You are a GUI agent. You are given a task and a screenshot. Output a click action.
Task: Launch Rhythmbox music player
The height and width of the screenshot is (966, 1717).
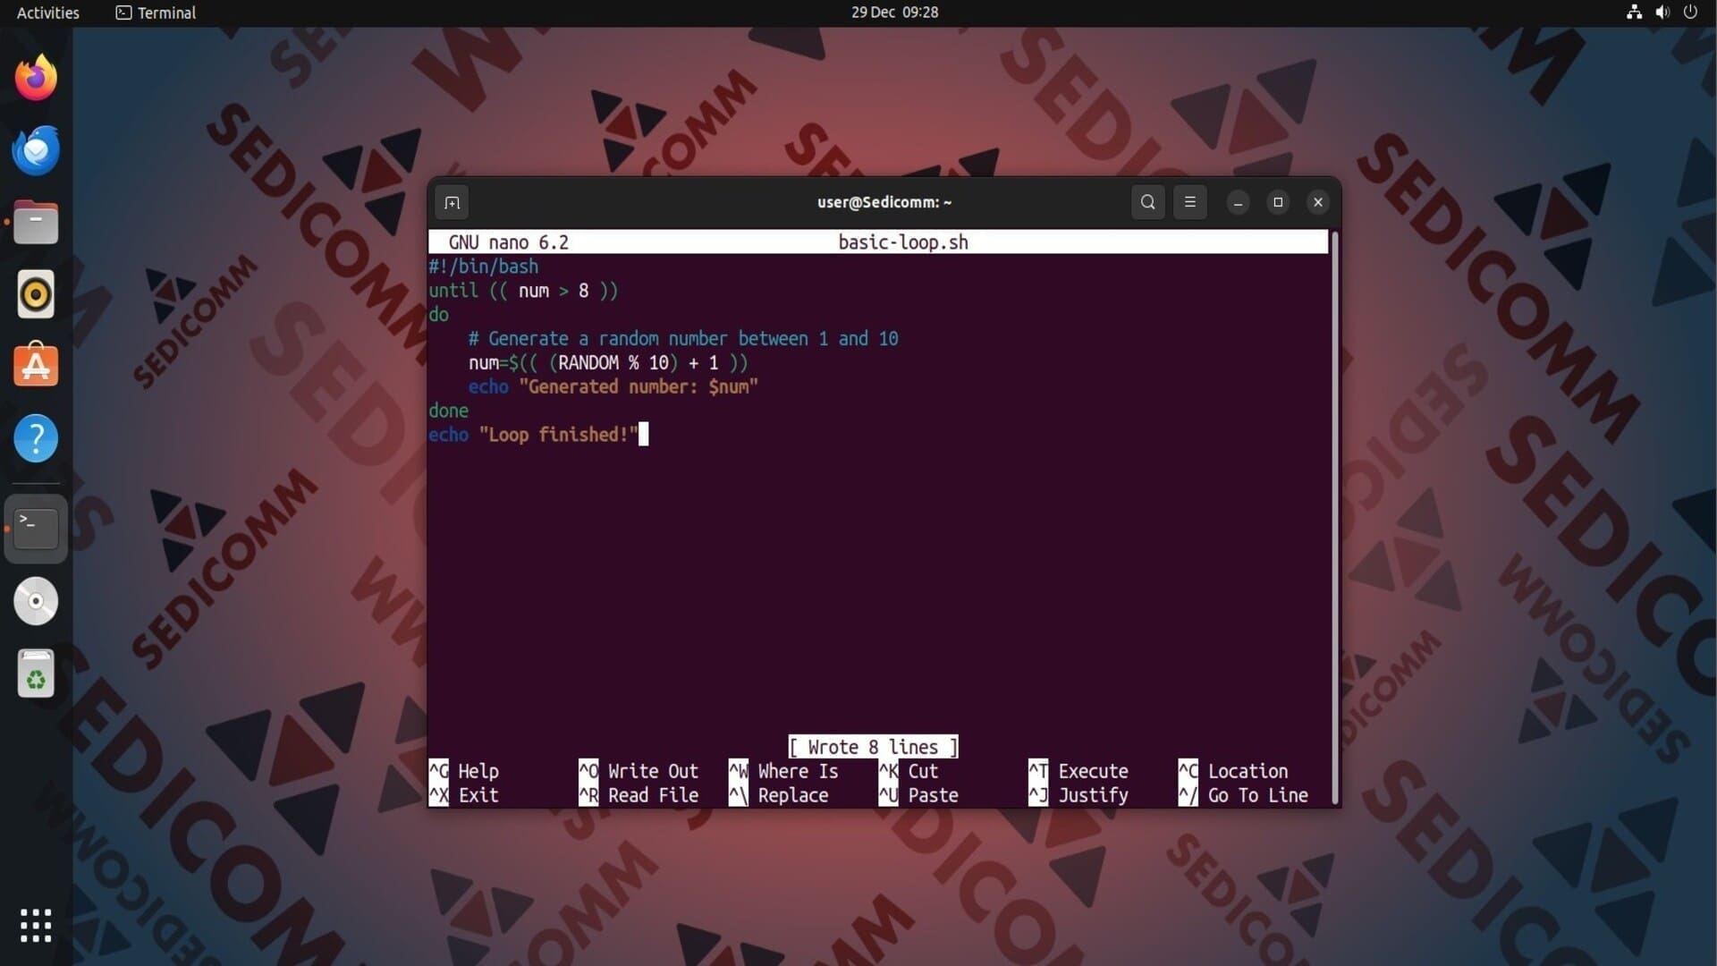pyautogui.click(x=36, y=294)
